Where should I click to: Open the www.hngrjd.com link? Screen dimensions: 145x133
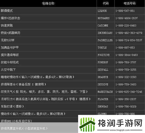[x=120, y=130]
